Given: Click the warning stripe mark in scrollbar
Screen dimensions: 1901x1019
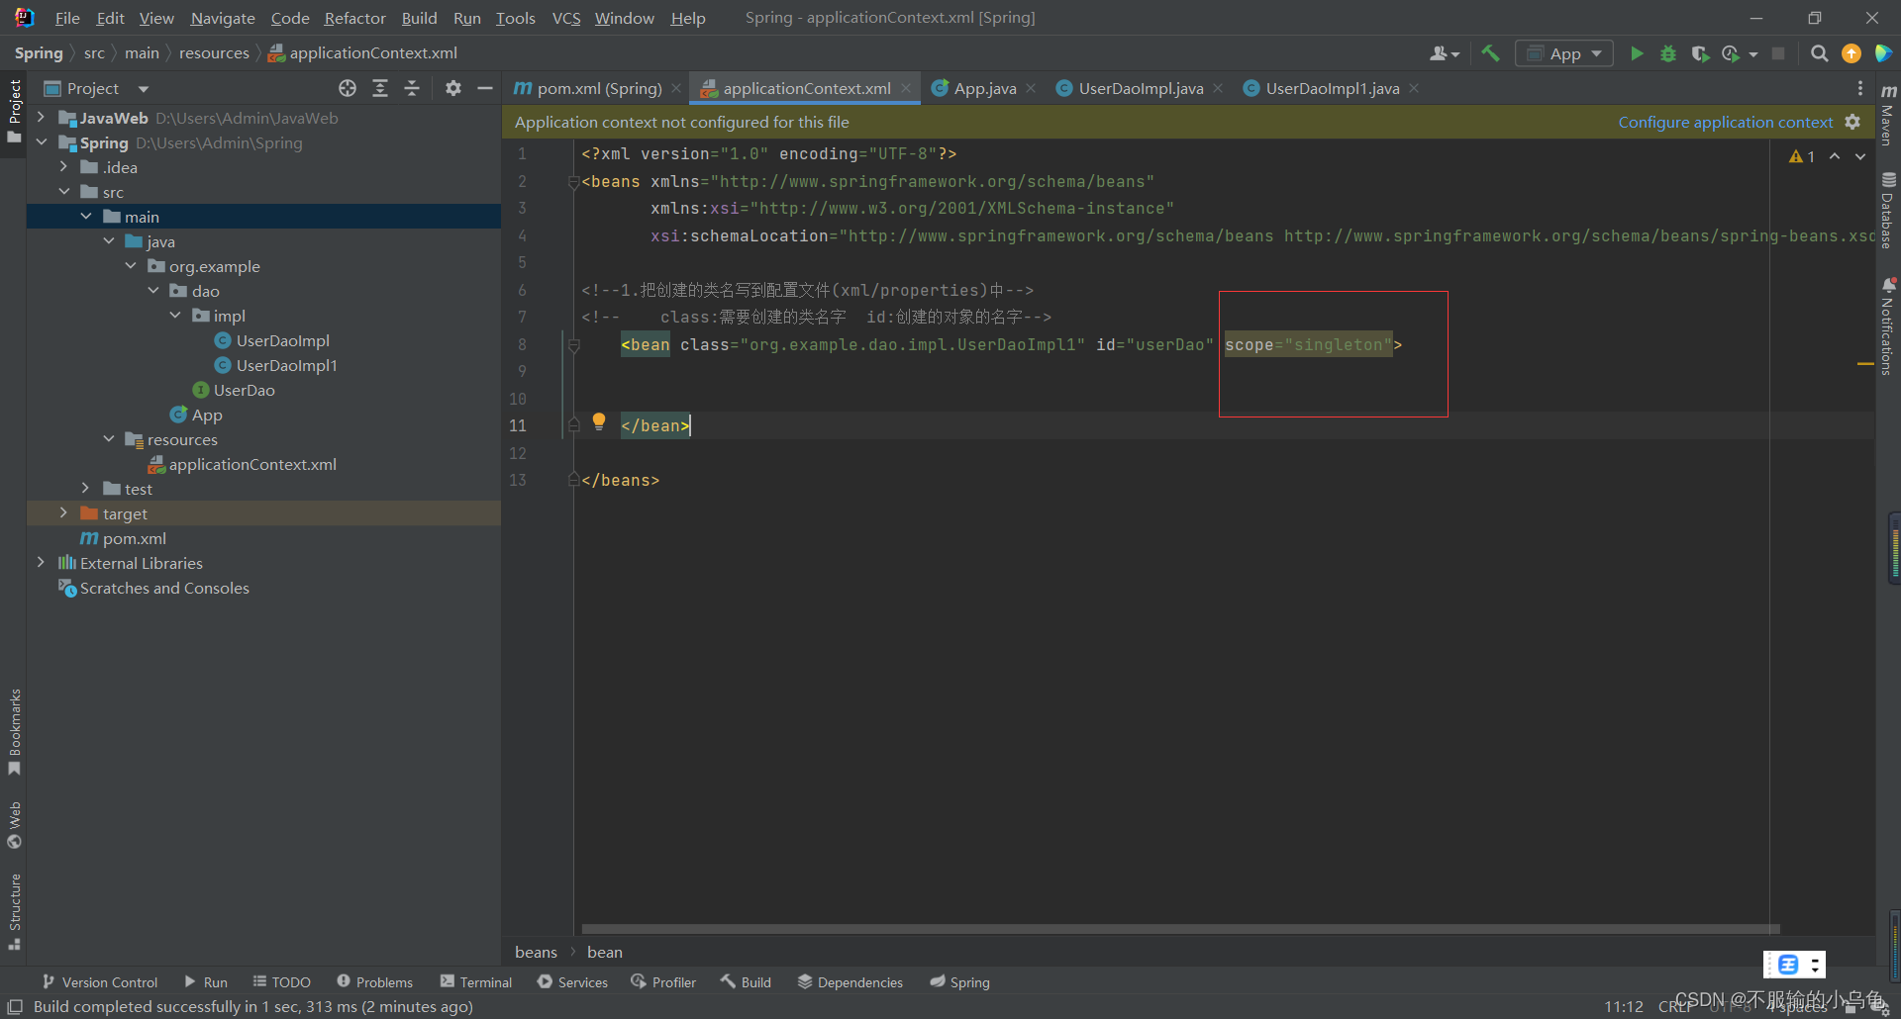Looking at the screenshot, I should 1865,364.
